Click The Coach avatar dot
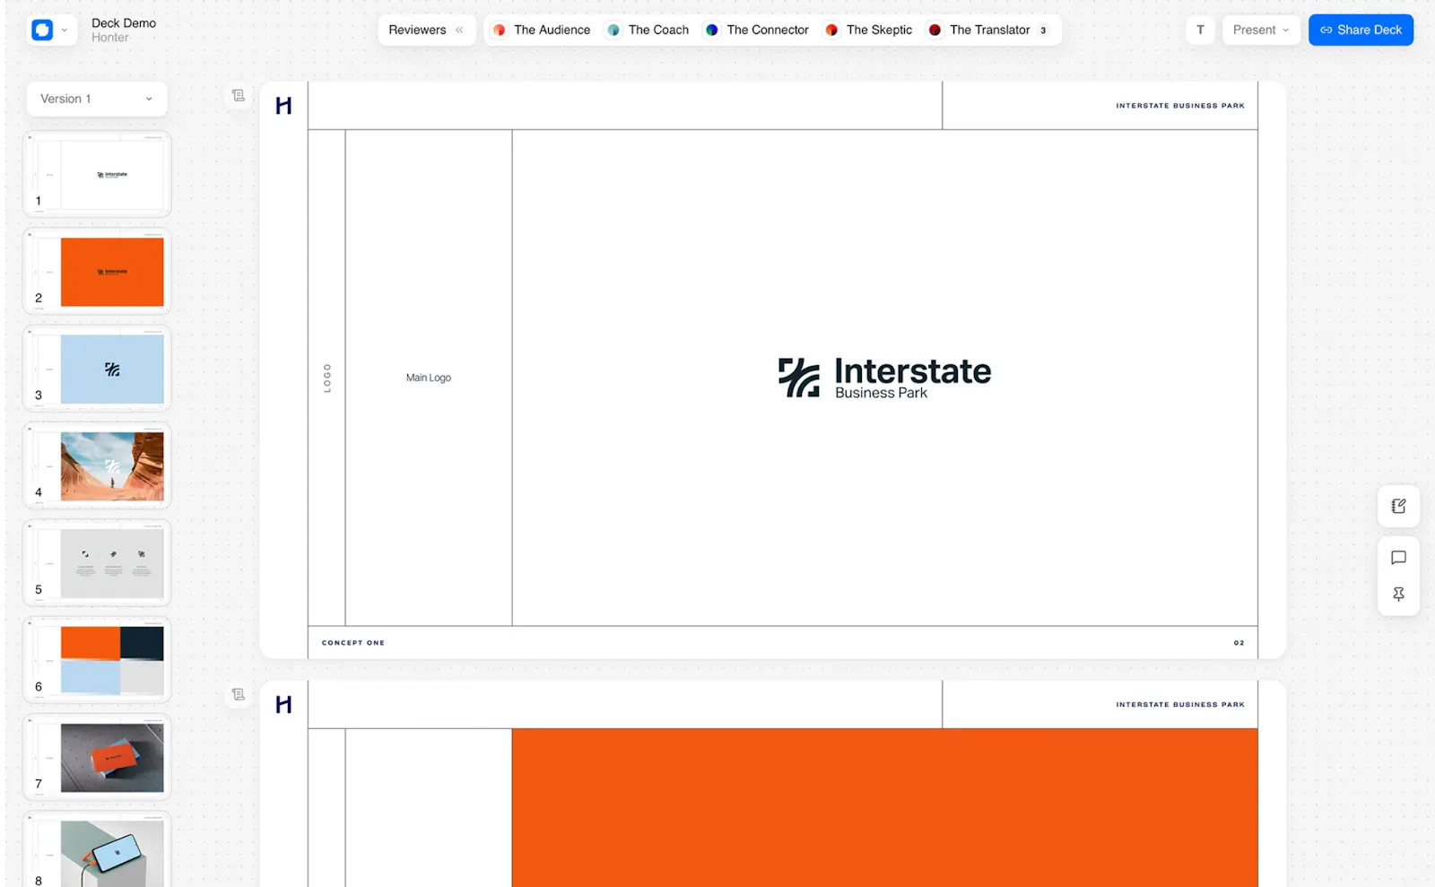The image size is (1435, 887). pos(613,30)
